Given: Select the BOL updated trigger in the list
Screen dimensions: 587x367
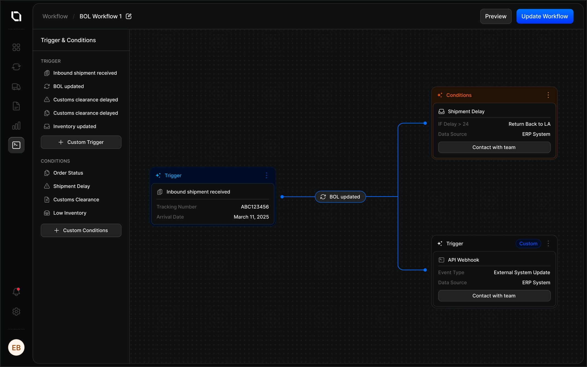Looking at the screenshot, I should (69, 86).
